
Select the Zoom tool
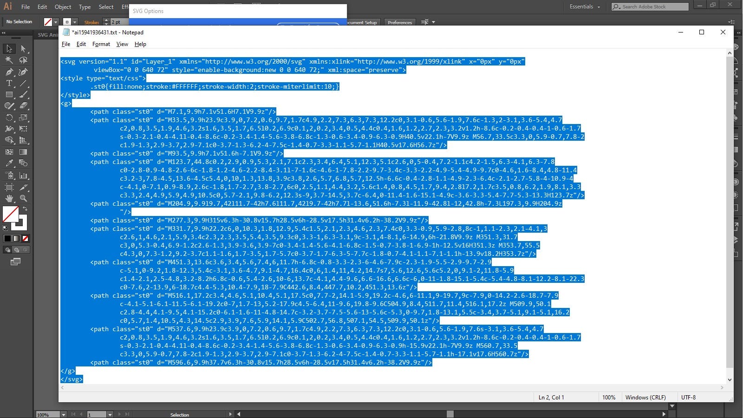pos(23,198)
